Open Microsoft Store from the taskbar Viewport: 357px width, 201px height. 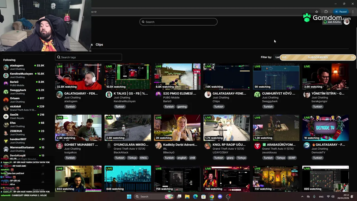(204, 197)
